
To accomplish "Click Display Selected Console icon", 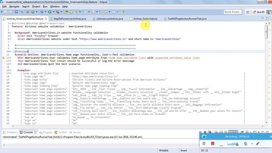I will [x=247, y=132].
